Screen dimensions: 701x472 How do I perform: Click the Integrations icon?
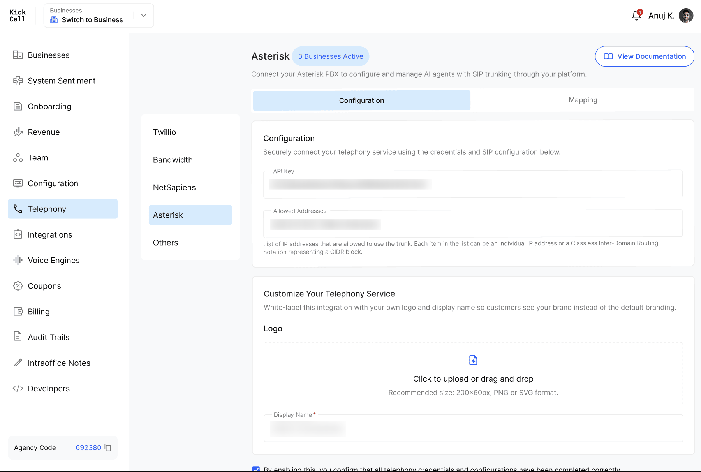[x=18, y=234]
